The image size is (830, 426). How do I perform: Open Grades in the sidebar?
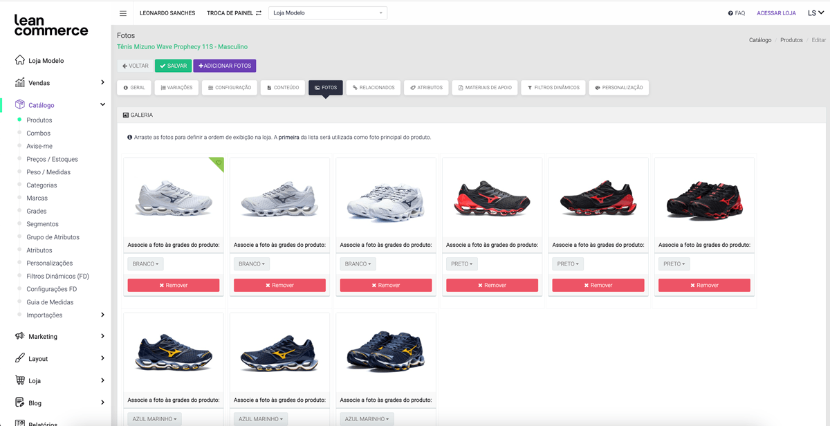point(37,212)
